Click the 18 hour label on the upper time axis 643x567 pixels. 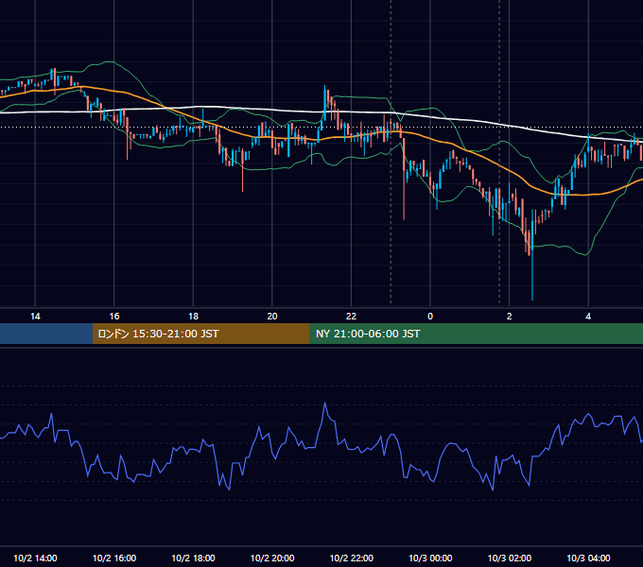point(193,317)
